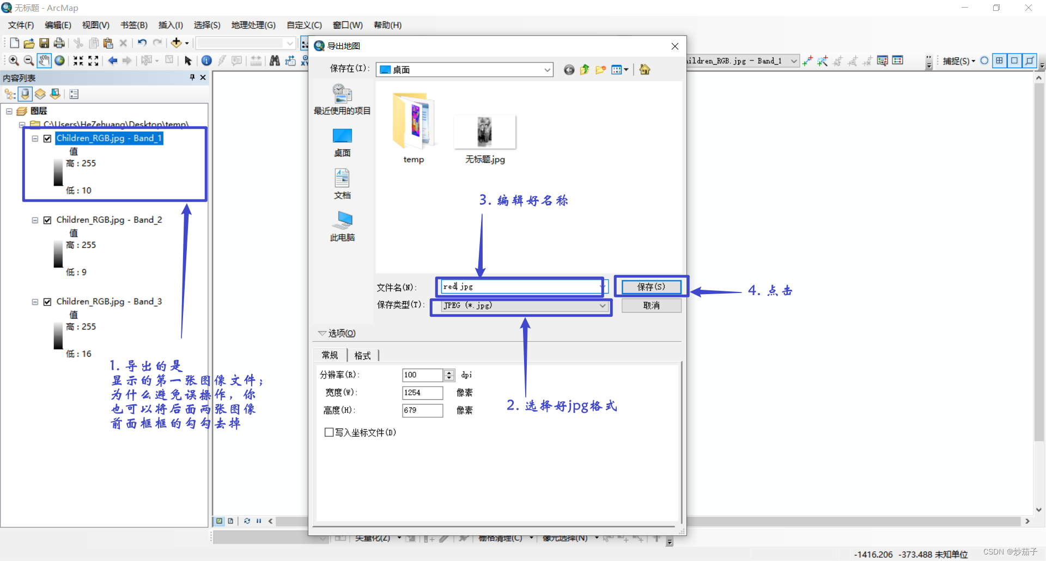
Task: Toggle End Snapping button in snapping toolbar
Action: pyautogui.click(x=999, y=60)
